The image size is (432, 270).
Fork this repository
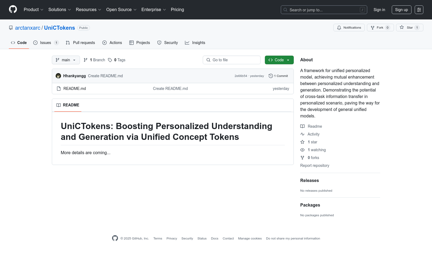[x=380, y=28]
